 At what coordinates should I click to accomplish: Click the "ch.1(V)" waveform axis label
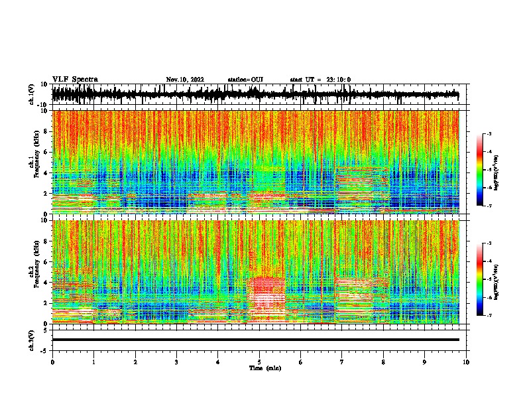point(32,94)
